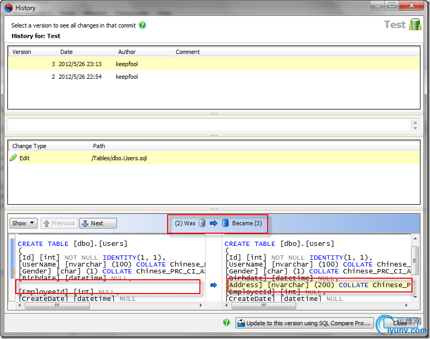
Task: Sort history by Date column
Action: click(86, 52)
